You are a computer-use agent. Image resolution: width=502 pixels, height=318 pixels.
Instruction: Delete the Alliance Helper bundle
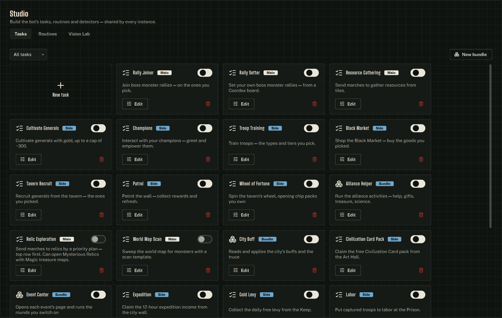click(x=421, y=215)
